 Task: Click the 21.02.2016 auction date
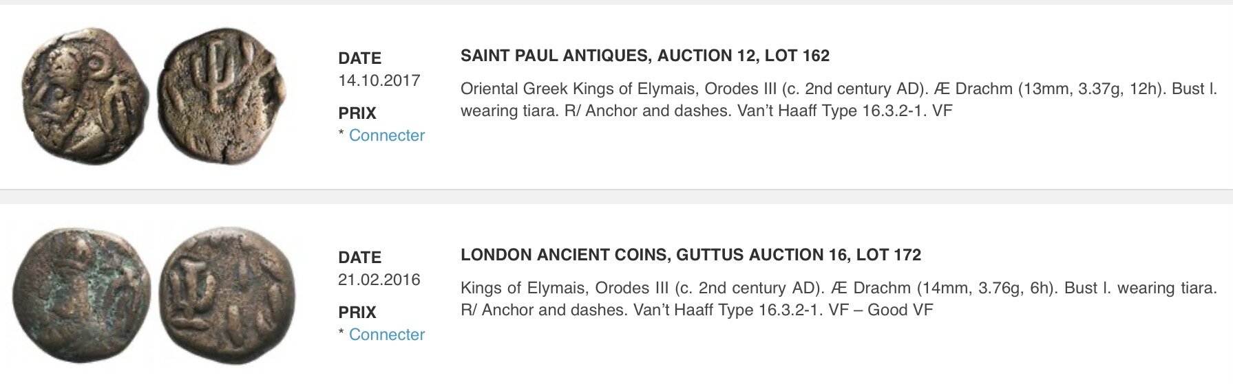[x=379, y=280]
